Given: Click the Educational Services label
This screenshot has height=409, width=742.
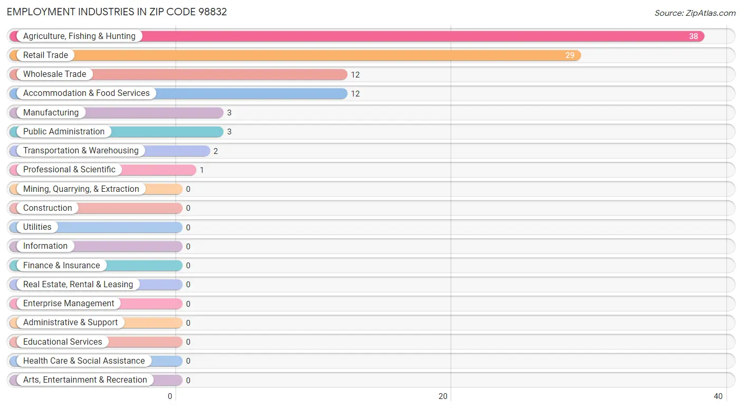Looking at the screenshot, I should (63, 342).
